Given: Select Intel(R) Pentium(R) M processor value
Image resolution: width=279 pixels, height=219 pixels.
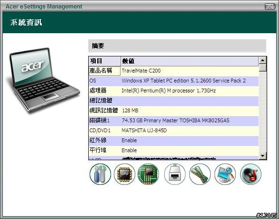Looking at the screenshot, I should tap(169, 91).
